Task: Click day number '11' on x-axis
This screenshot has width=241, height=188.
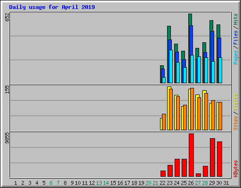Action: click(x=85, y=183)
